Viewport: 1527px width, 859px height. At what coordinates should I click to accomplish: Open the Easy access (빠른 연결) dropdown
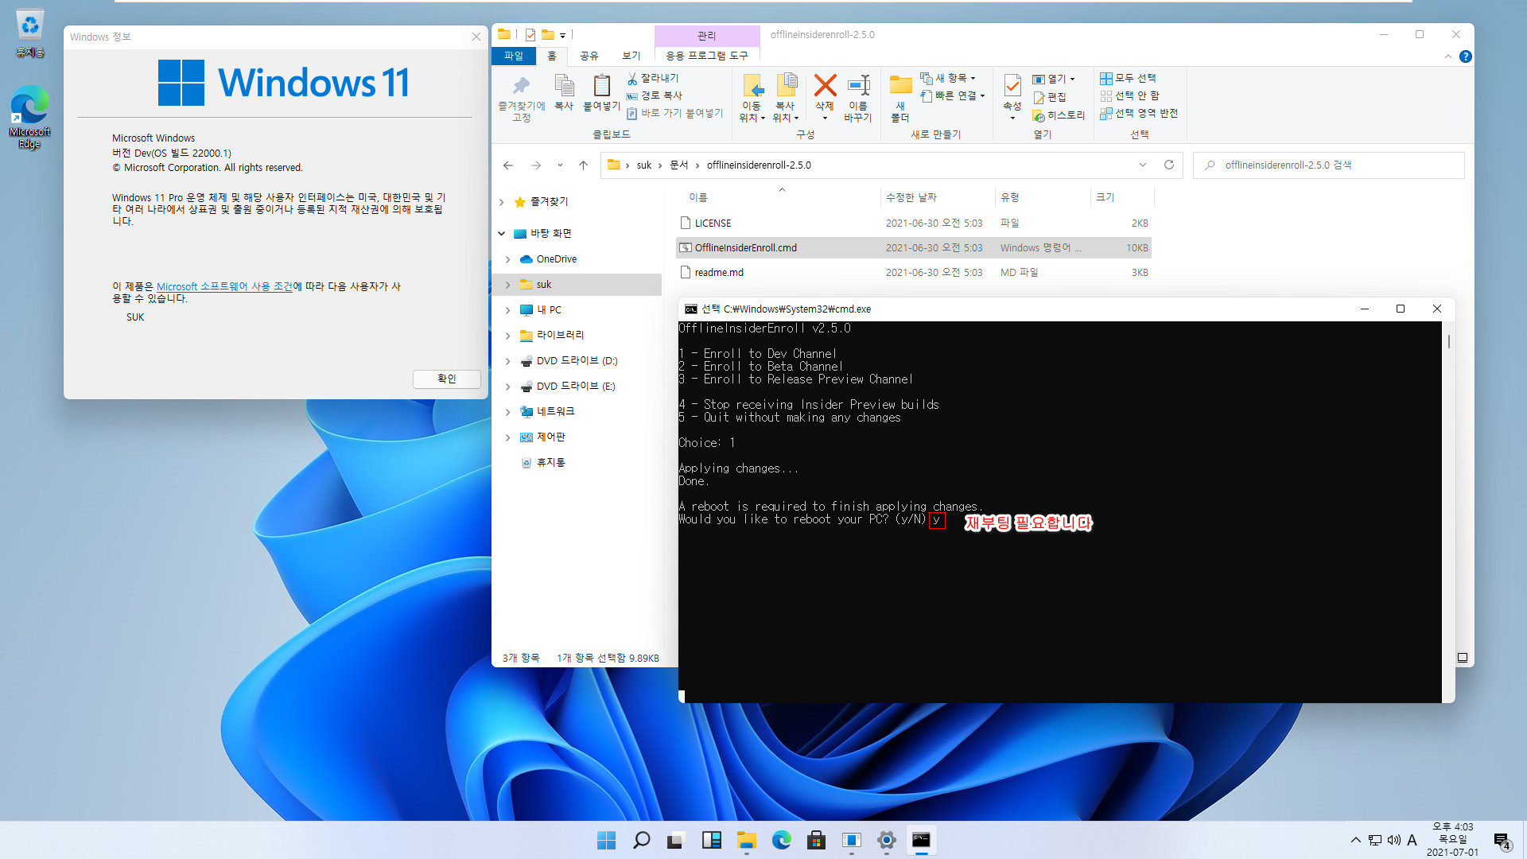click(x=953, y=95)
